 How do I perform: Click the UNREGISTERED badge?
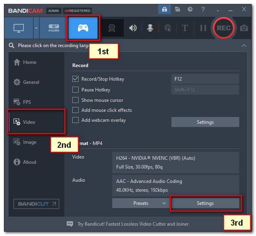tap(77, 11)
